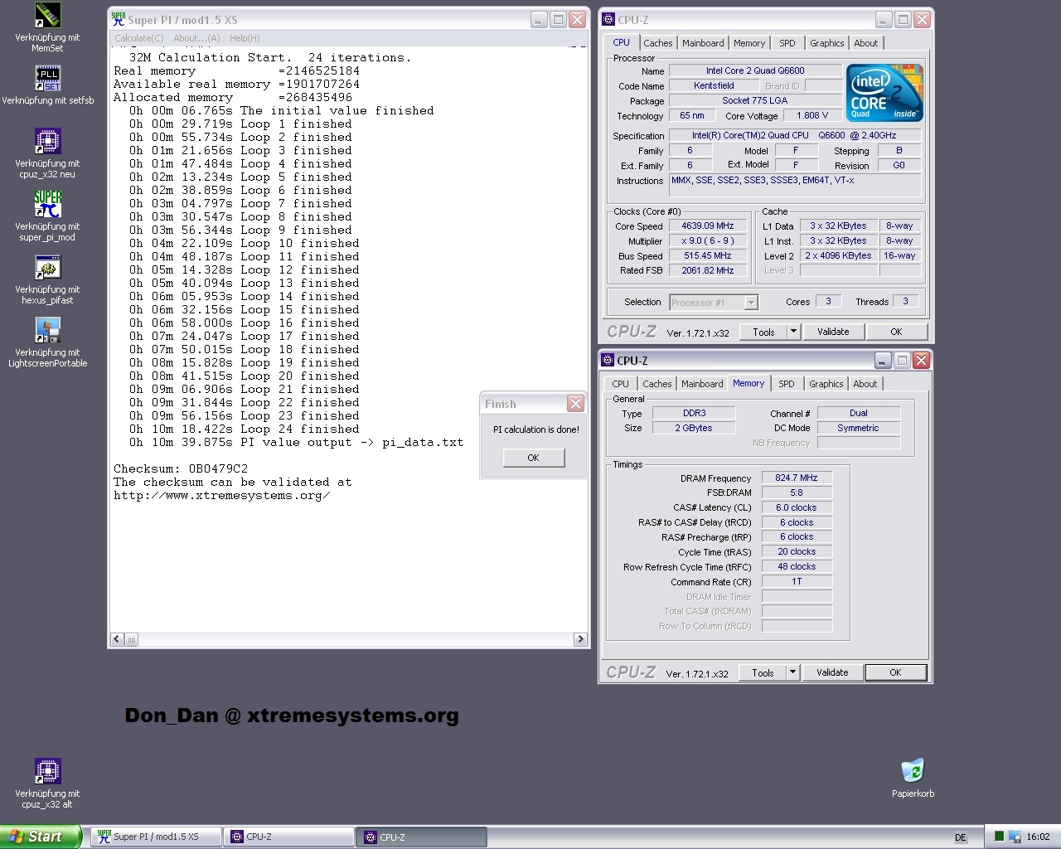Screen dimensions: 1061x849
Task: Click Validate in lower CPU-Z
Action: pos(832,672)
